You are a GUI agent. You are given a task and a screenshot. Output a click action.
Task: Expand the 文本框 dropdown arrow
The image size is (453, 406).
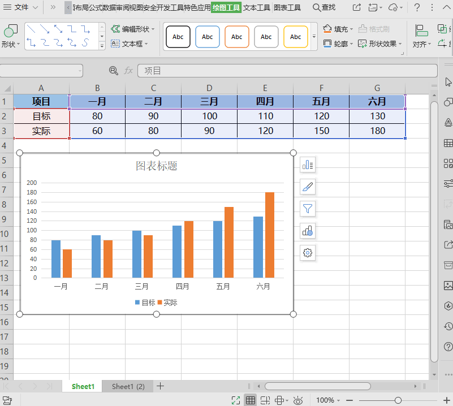point(146,44)
